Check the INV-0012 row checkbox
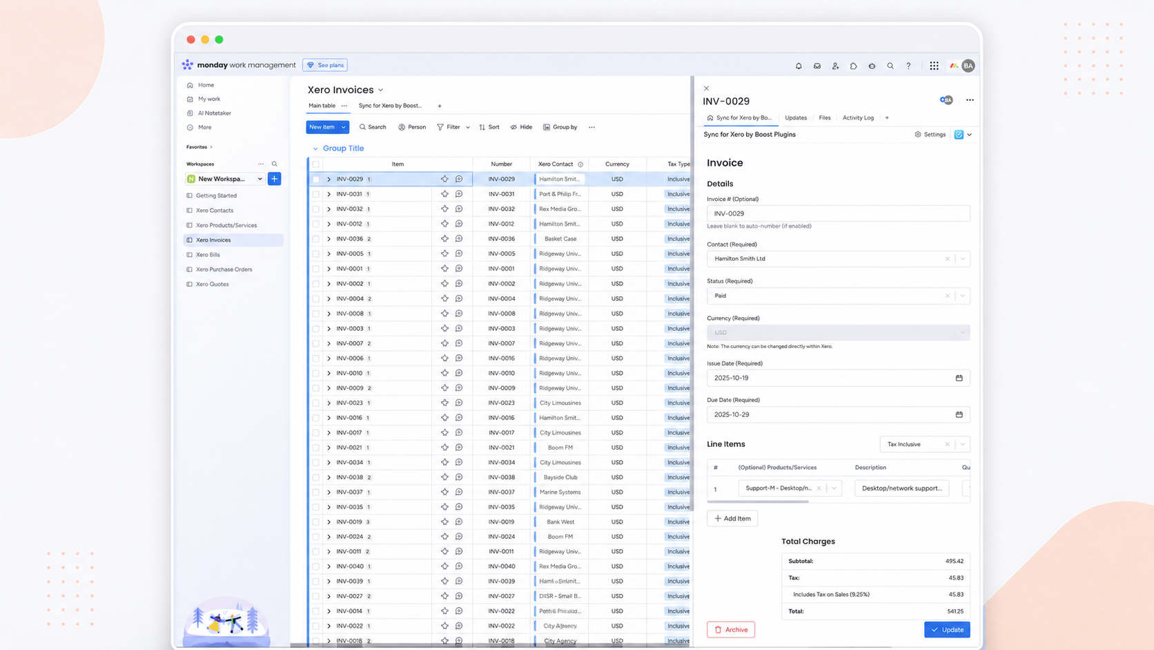The width and height of the screenshot is (1154, 650). pyautogui.click(x=316, y=224)
